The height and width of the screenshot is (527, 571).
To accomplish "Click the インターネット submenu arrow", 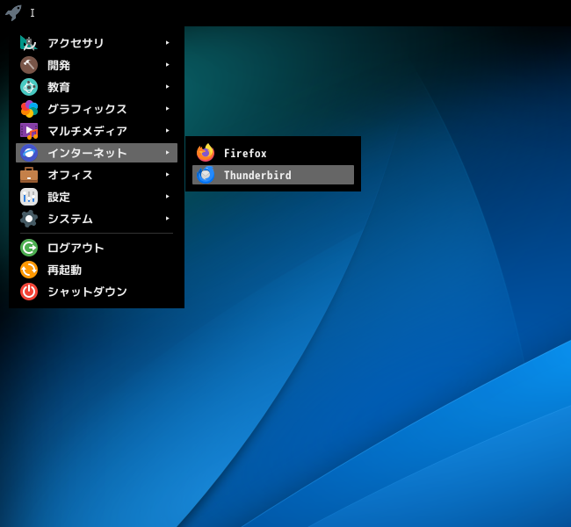I will 167,153.
